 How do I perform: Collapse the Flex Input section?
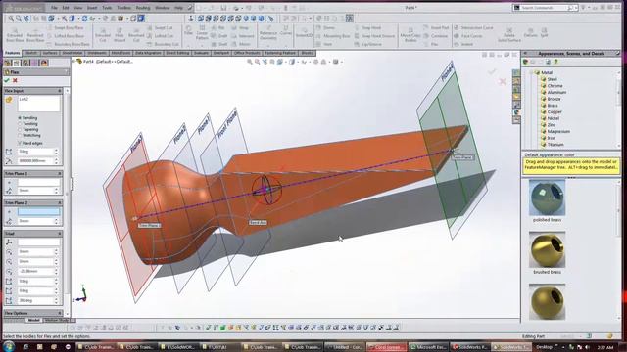(x=60, y=91)
